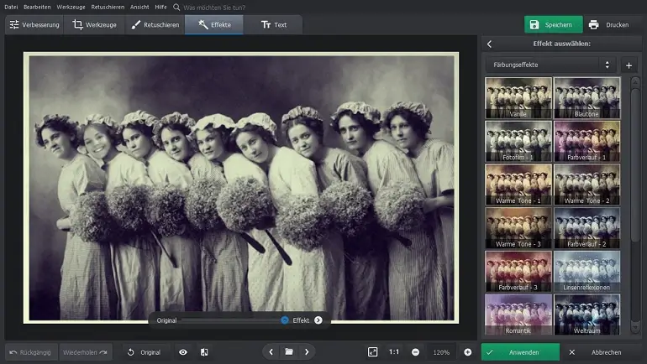Select the Weltraum effect thumbnail

pos(587,314)
